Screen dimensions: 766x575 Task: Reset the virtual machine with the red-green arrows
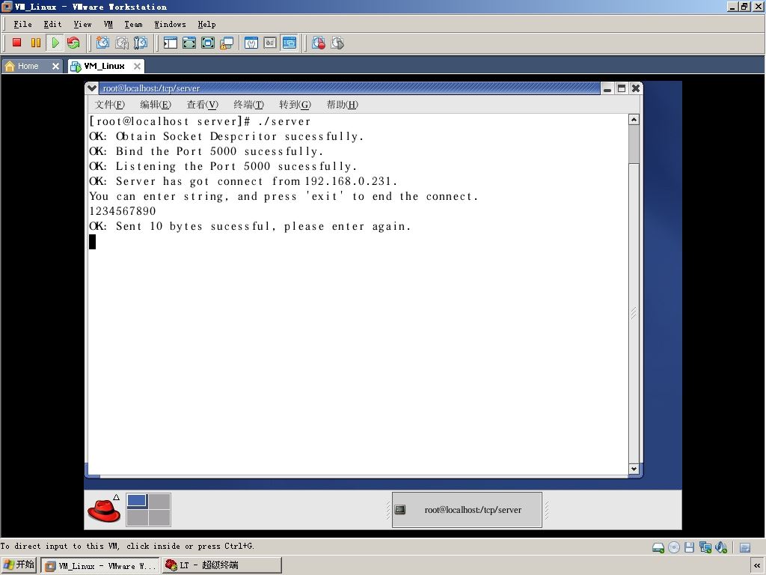pos(73,43)
